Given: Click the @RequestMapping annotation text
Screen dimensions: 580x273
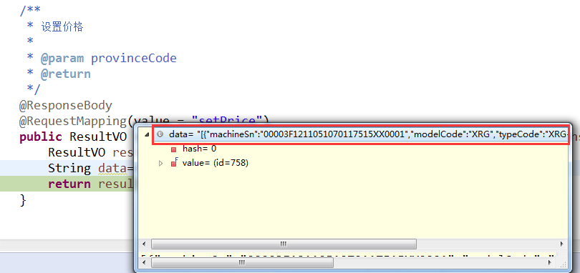Looking at the screenshot, I should [x=73, y=121].
